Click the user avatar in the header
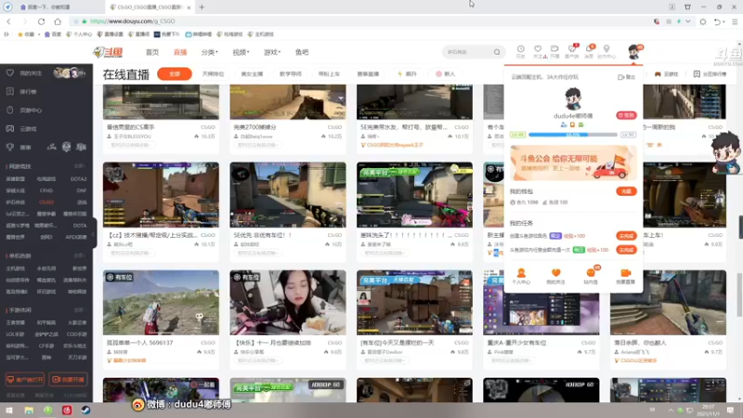743x418 pixels. [x=633, y=51]
